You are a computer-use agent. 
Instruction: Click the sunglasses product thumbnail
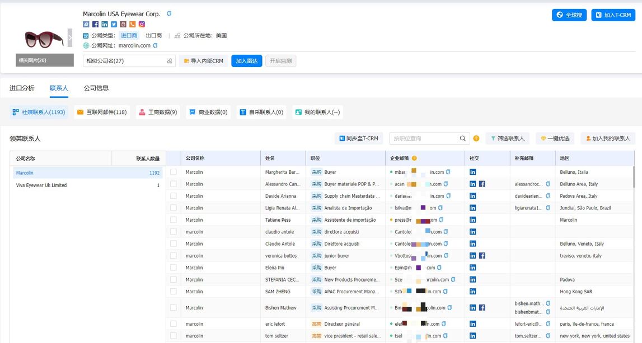click(x=44, y=39)
